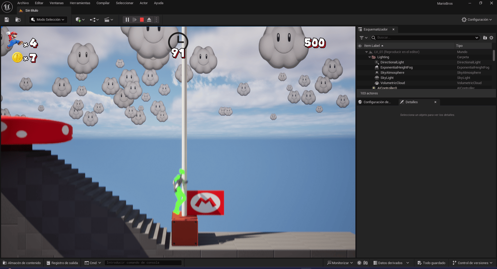This screenshot has height=269, width=497.
Task: Eject from the player controller
Action: pyautogui.click(x=149, y=20)
